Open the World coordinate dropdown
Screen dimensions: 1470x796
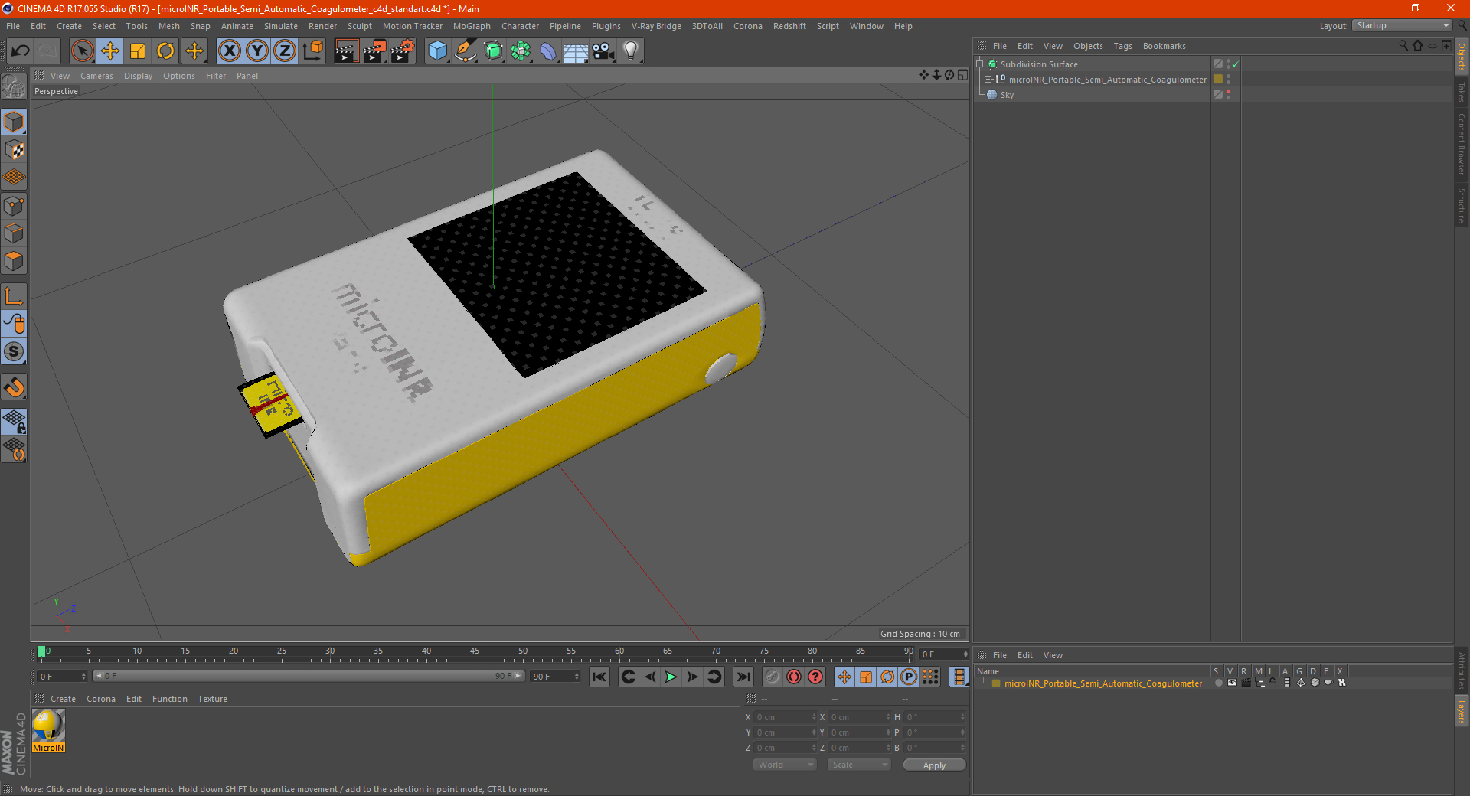tap(785, 765)
